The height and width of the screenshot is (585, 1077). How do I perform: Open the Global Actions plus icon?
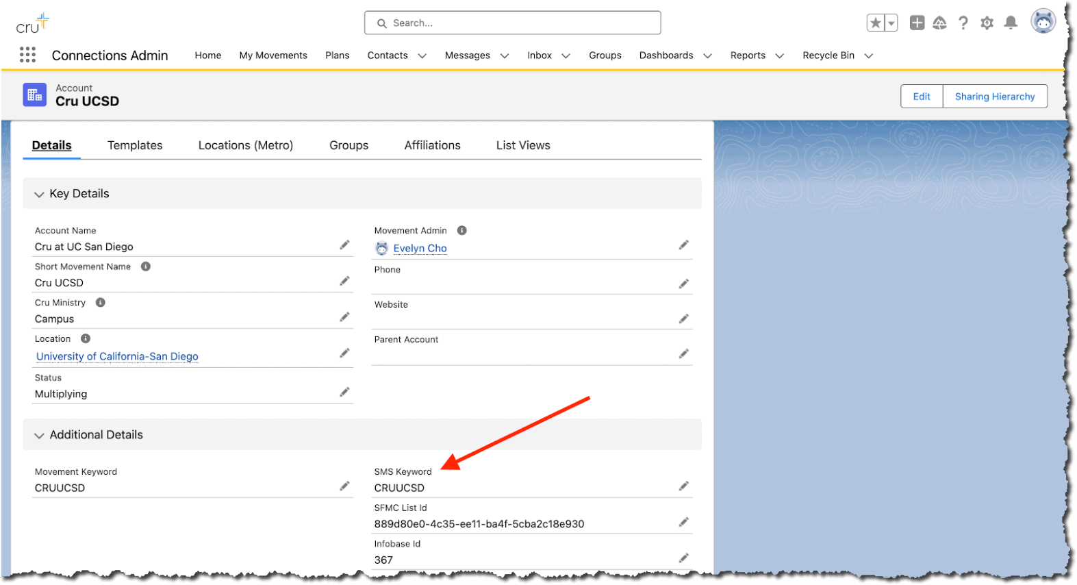pos(917,23)
